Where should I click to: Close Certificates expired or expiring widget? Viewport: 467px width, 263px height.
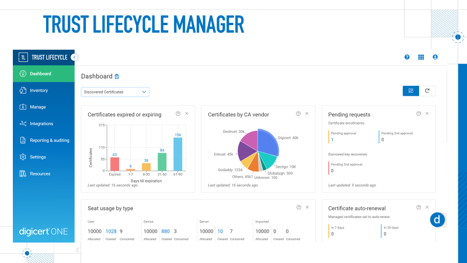coord(187,113)
